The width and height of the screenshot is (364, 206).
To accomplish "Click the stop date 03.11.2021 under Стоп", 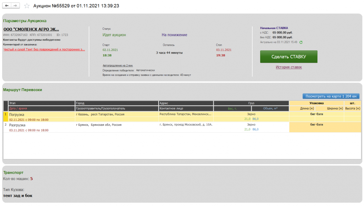I will pos(224,50).
